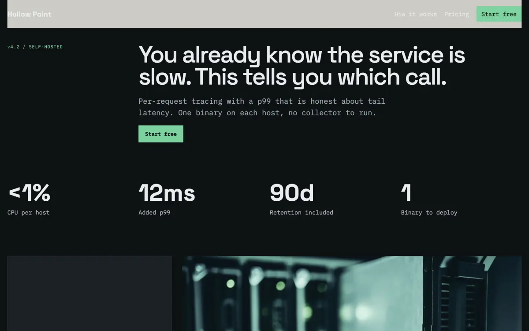The width and height of the screenshot is (529, 331).
Task: Open the Hollow Point home logo
Action: click(29, 14)
